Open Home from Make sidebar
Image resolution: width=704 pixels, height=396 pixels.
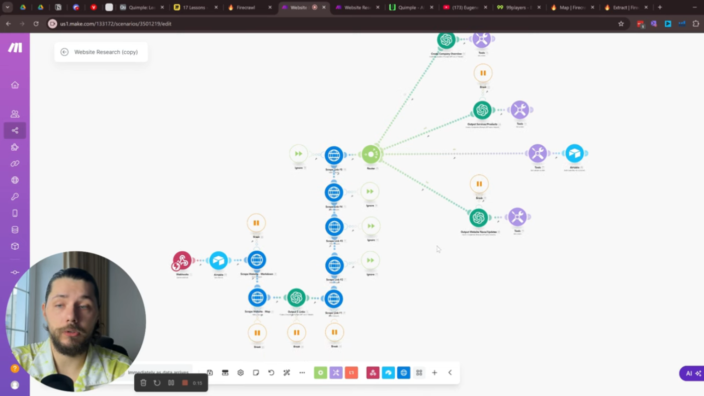tap(15, 85)
